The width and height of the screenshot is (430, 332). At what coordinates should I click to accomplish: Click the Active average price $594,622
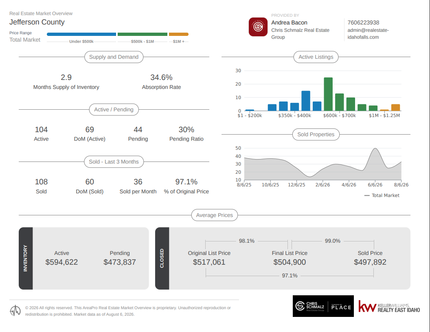click(62, 262)
